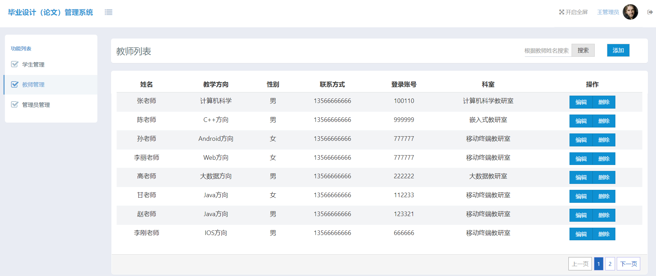
Task: Click the 教学方向 column header
Action: pyautogui.click(x=216, y=84)
